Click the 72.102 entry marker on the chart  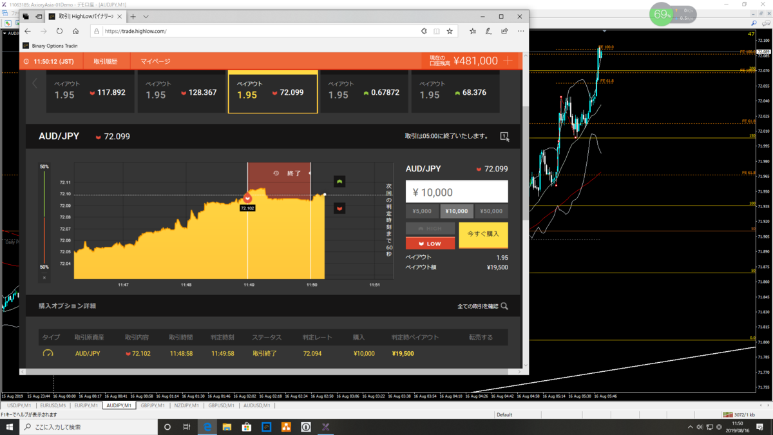pyautogui.click(x=247, y=198)
